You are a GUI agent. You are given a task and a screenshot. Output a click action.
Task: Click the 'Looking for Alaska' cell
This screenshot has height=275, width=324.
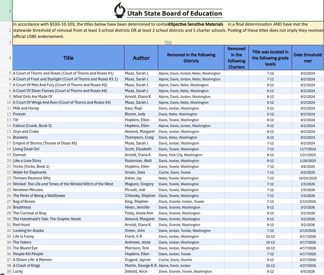coord(68,231)
